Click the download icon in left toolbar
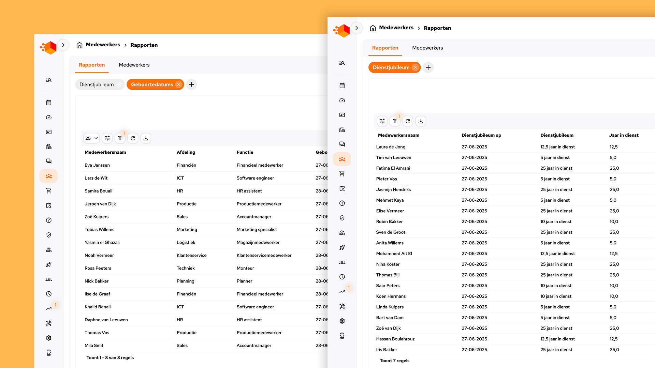The image size is (655, 368). [x=146, y=138]
